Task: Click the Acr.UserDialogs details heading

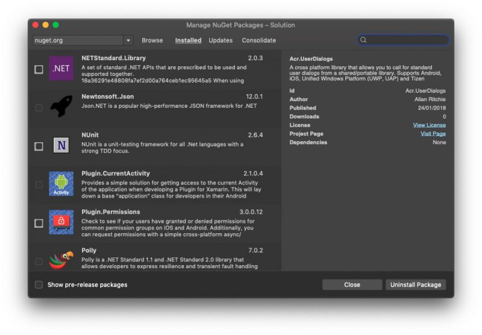Action: (x=311, y=58)
